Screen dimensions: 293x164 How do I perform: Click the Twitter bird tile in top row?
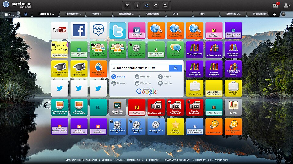point(118,30)
